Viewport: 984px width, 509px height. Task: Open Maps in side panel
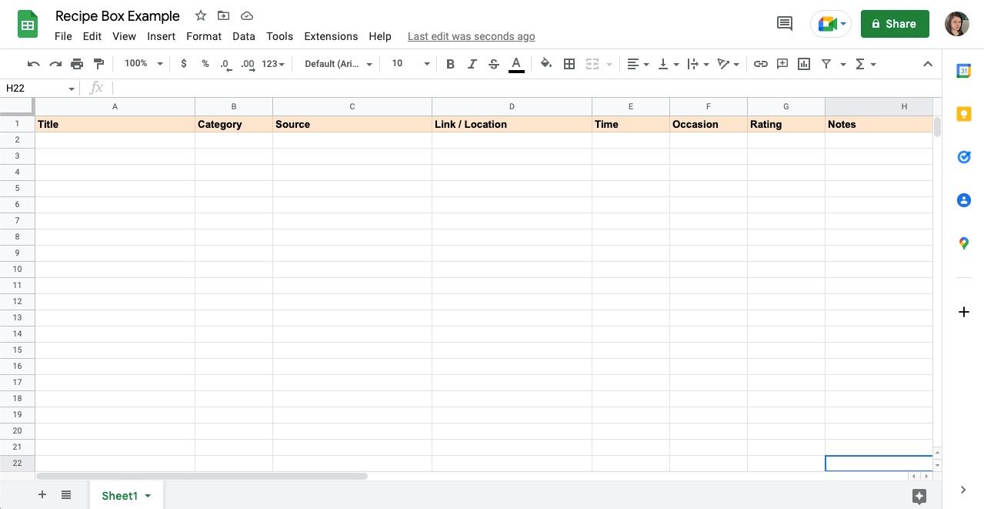(x=964, y=243)
